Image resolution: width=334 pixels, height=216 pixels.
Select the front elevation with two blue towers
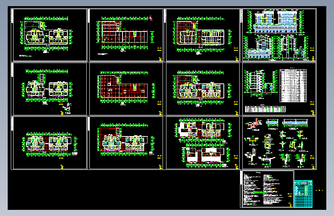(x=275, y=22)
